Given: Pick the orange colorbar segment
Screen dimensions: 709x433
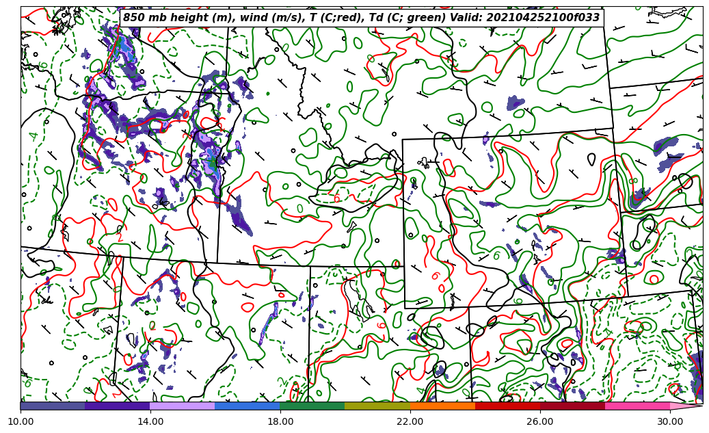Looking at the screenshot, I should pos(442,406).
